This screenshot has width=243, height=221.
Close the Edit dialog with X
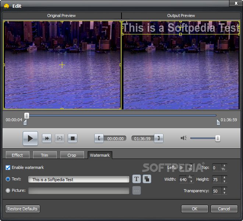pyautogui.click(x=236, y=3)
